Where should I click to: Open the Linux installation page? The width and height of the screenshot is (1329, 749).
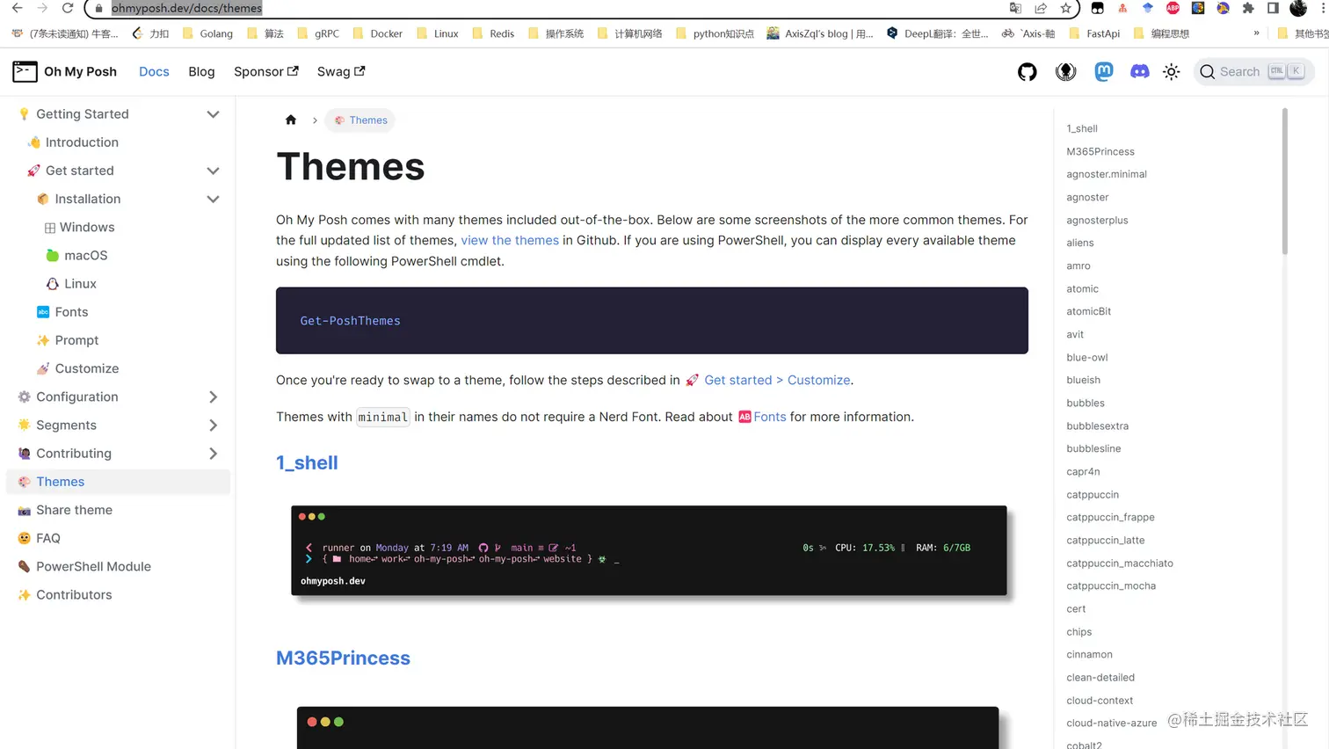click(80, 284)
